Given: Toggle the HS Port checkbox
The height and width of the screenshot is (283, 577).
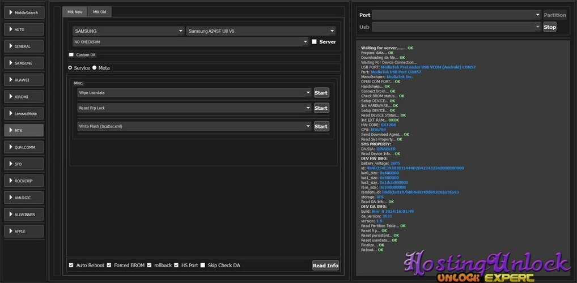Looking at the screenshot, I should click(x=176, y=265).
